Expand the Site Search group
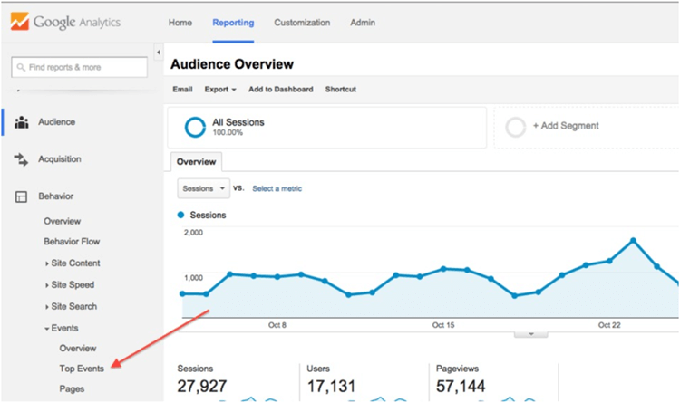The image size is (680, 412). point(71,306)
